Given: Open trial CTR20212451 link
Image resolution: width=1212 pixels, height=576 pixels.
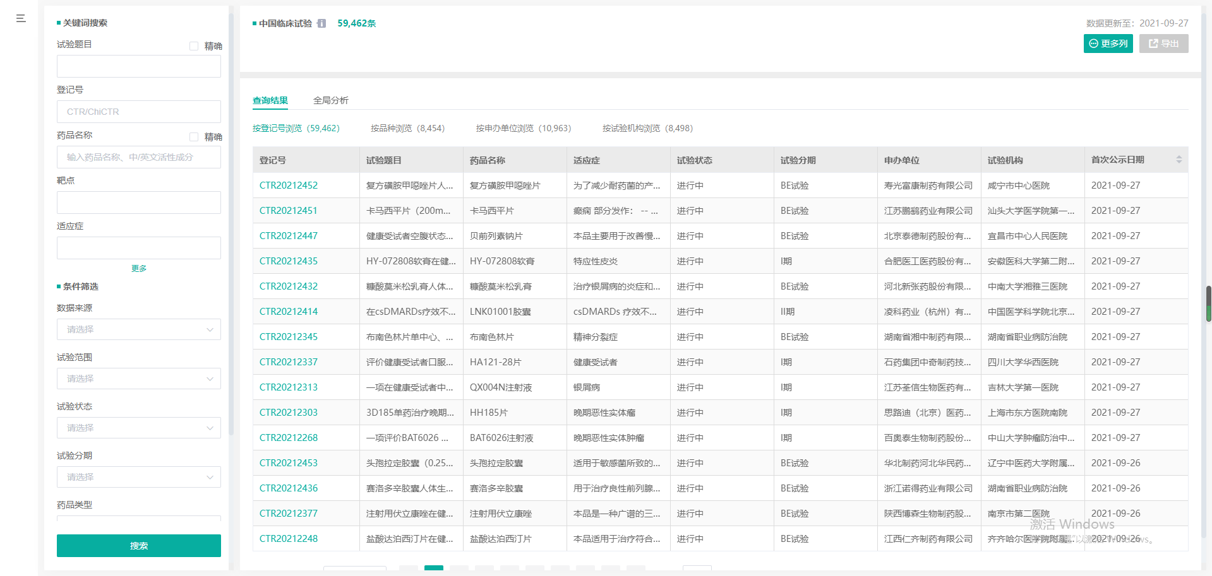Looking at the screenshot, I should tap(289, 211).
